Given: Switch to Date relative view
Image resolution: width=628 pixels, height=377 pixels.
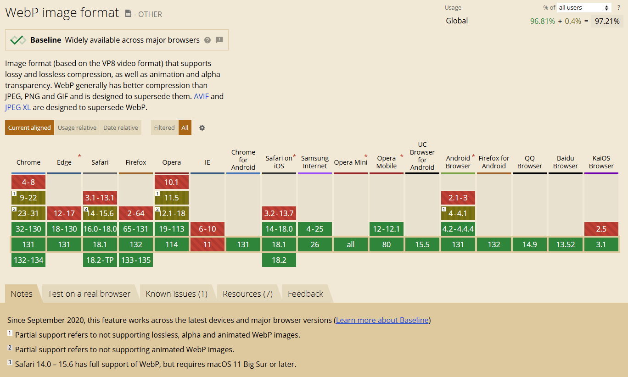Looking at the screenshot, I should pyautogui.click(x=120, y=128).
